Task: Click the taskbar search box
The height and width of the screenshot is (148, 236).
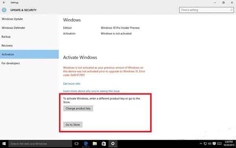Action: [40, 144]
